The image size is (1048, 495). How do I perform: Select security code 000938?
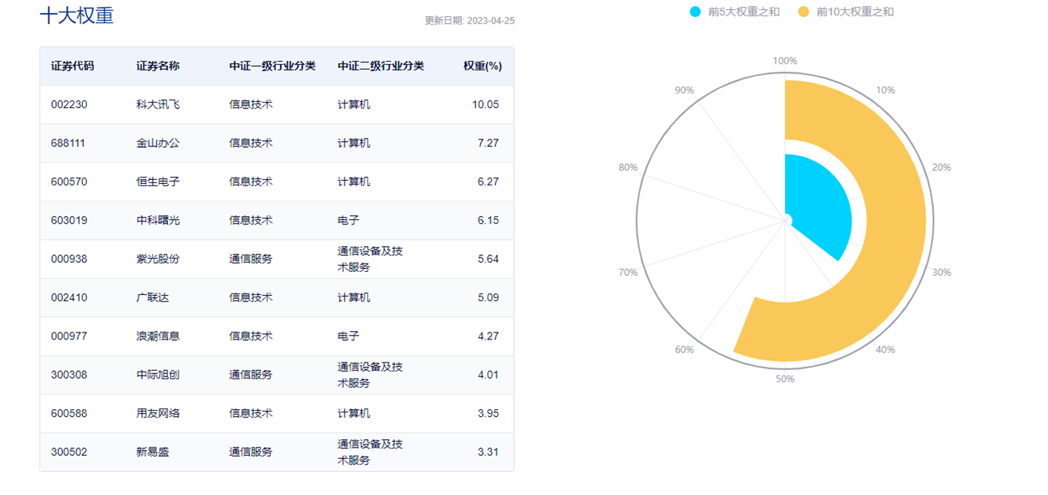[x=69, y=259]
